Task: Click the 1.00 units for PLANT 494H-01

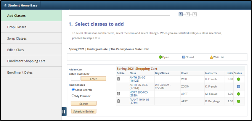Action: click(x=230, y=101)
